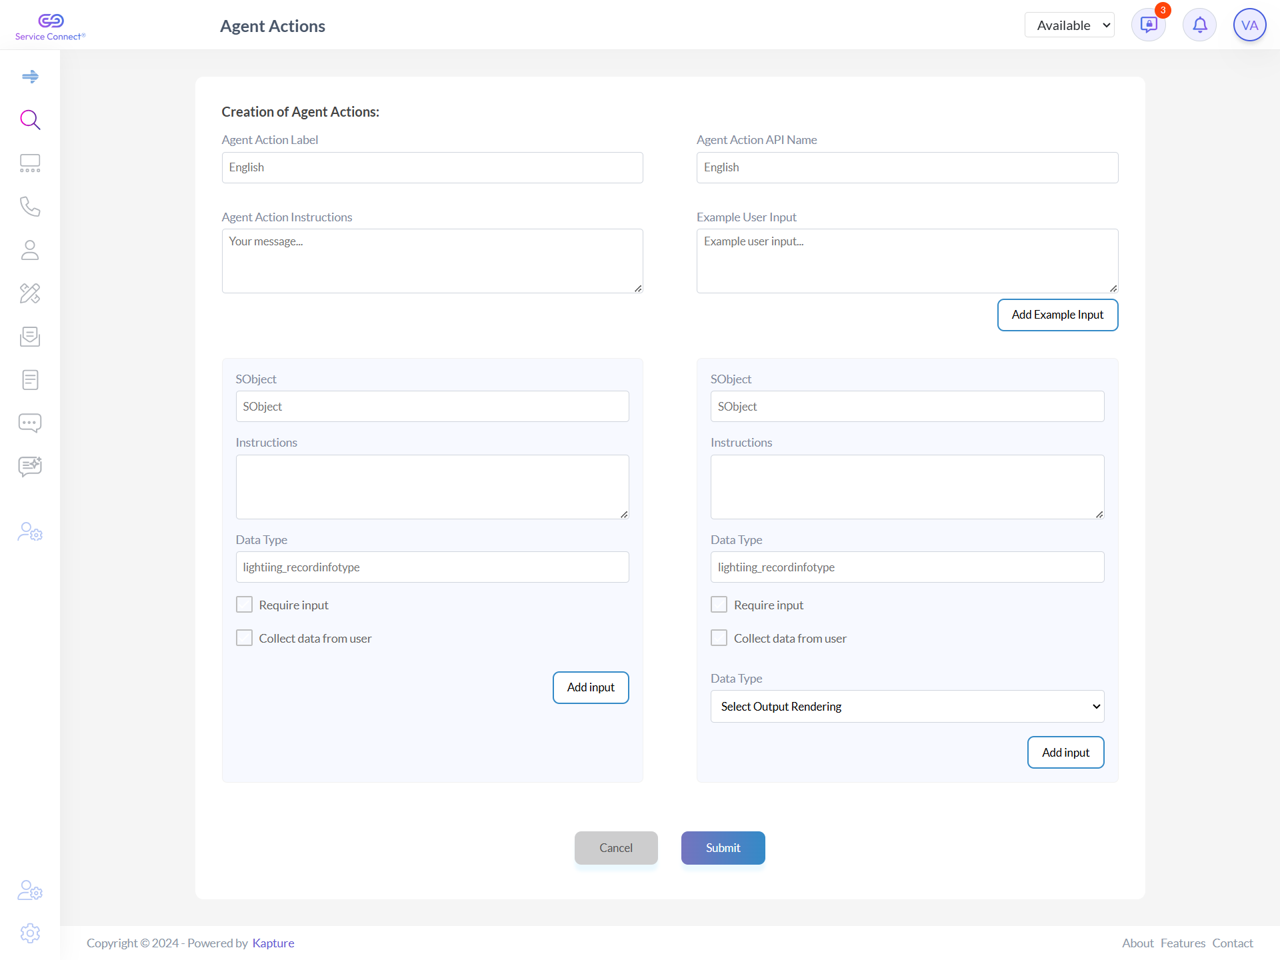Click the search magnifier sidebar icon

(x=30, y=120)
